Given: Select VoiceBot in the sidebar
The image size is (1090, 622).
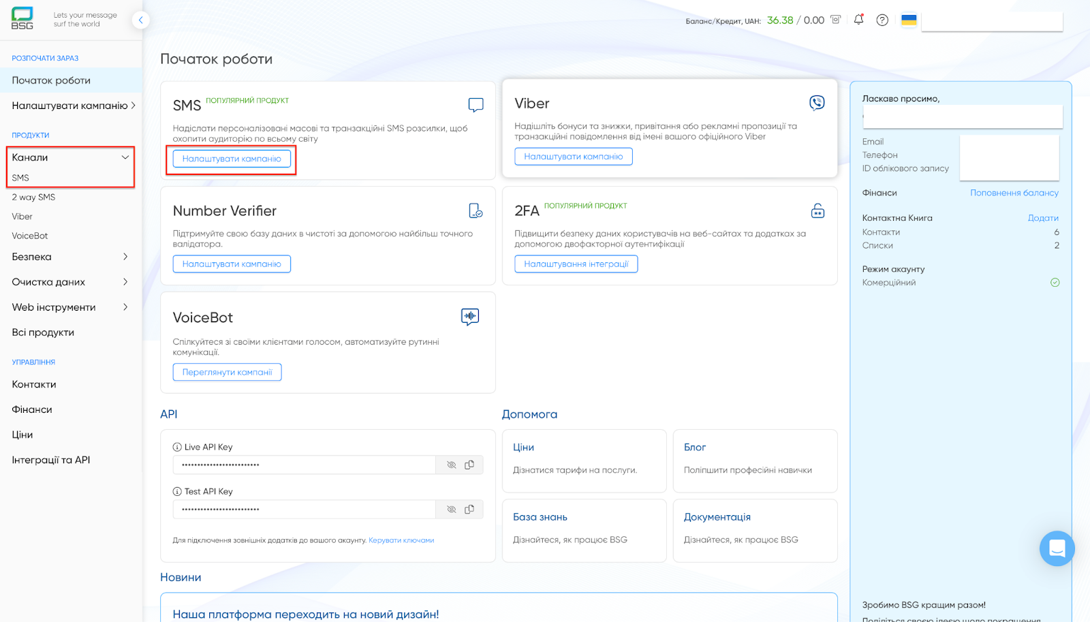Looking at the screenshot, I should point(30,236).
